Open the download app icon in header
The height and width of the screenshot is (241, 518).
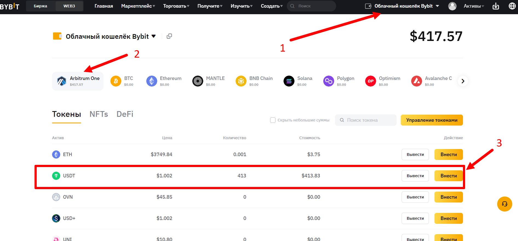pos(496,6)
